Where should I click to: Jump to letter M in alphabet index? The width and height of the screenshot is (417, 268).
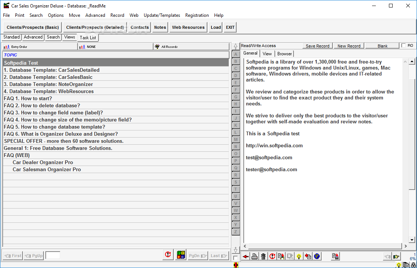coord(235,139)
